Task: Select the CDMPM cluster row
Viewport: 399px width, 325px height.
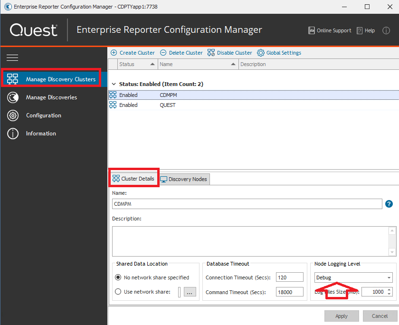Action: [254, 95]
